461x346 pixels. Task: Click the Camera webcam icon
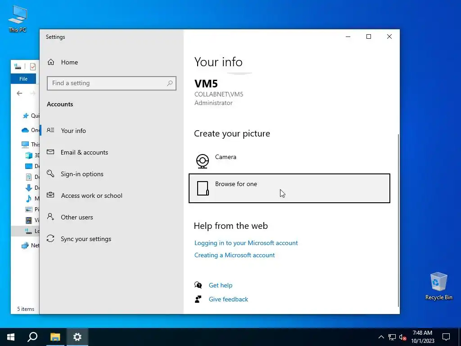click(x=203, y=161)
